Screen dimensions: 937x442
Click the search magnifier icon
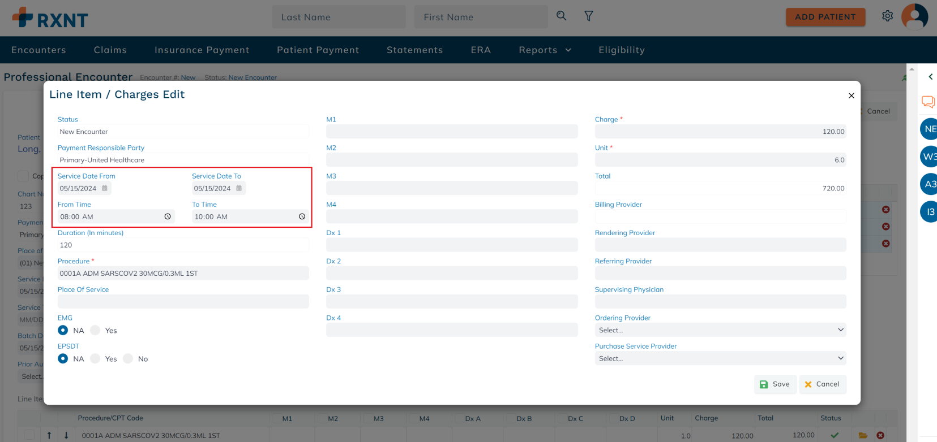(x=561, y=16)
